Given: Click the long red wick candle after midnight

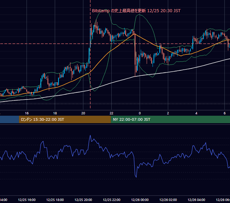Looking at the screenshot, I should [x=135, y=55].
